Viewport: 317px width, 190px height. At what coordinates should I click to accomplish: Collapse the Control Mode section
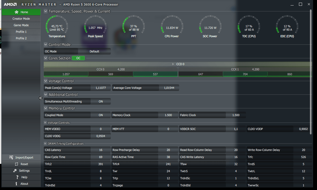click(x=46, y=45)
